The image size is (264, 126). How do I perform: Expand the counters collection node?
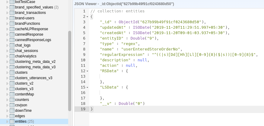coord(8,100)
